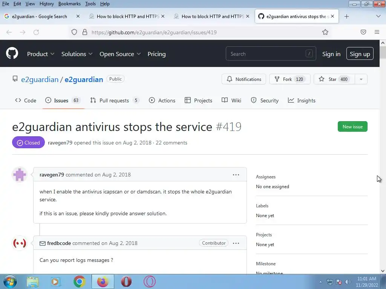
Task: Click the Firefox back arrow
Action: pyautogui.click(x=9, y=32)
